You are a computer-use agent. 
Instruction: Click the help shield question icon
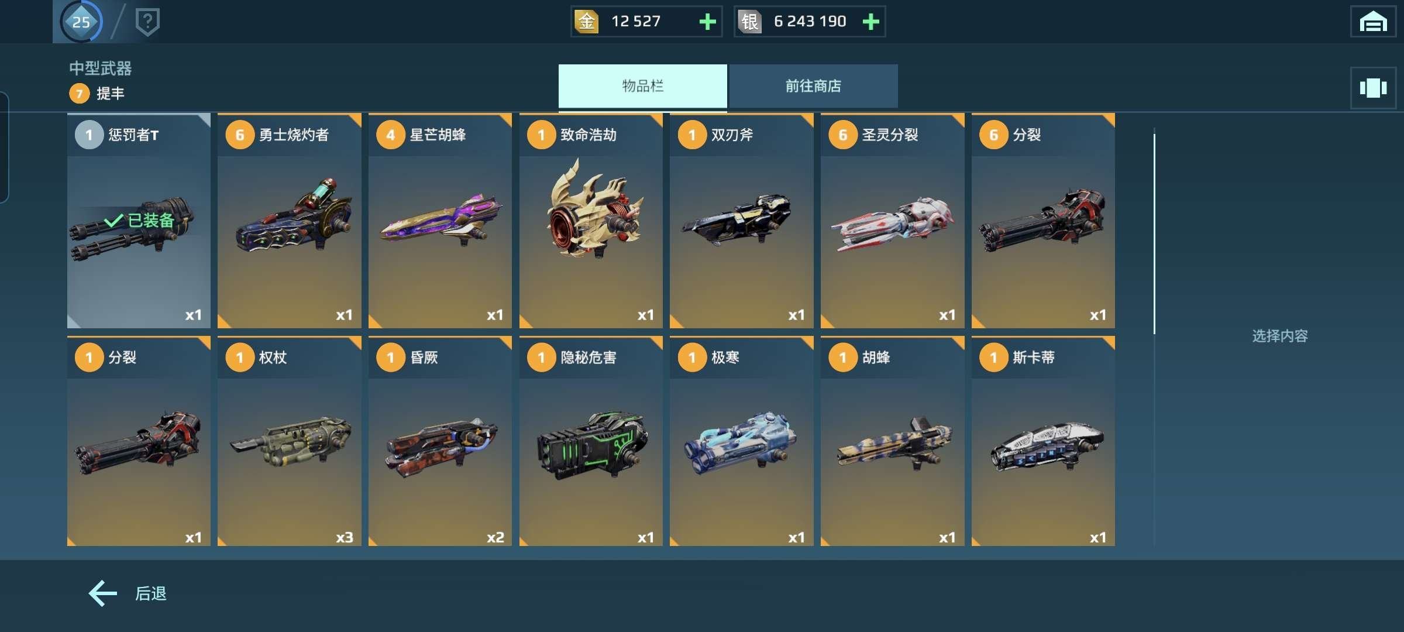[x=147, y=22]
